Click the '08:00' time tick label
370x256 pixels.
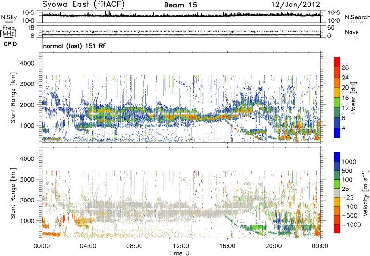pyautogui.click(x=135, y=246)
